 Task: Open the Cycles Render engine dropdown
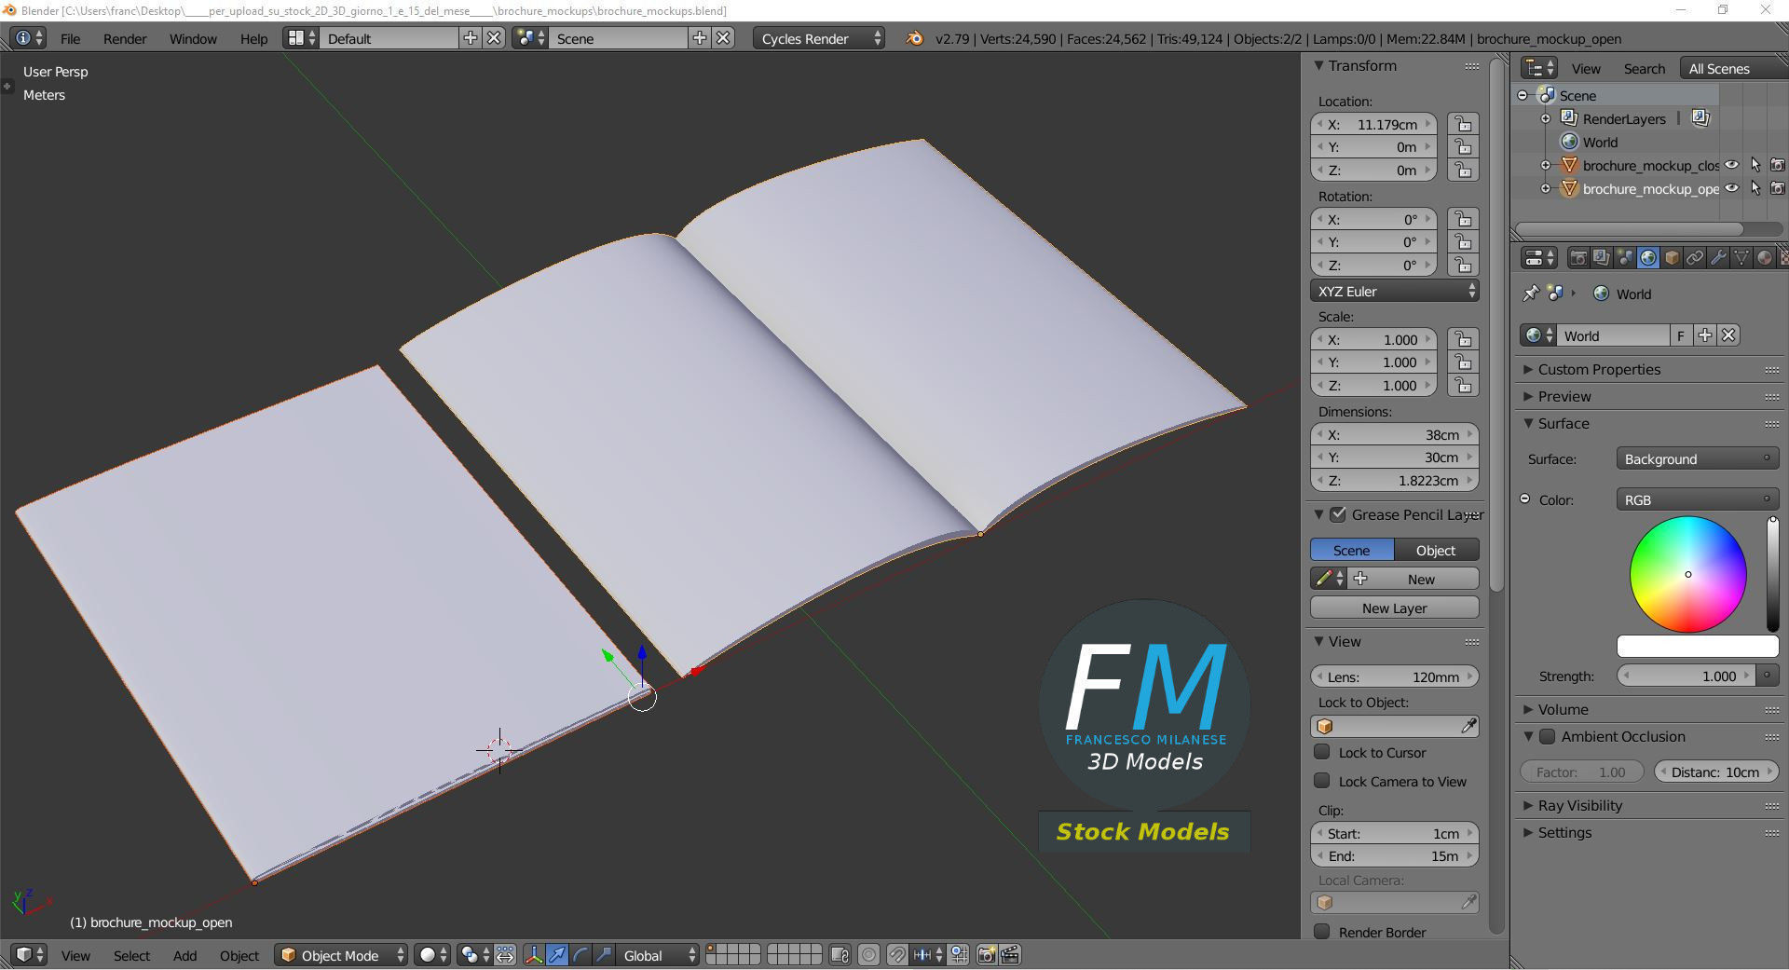coord(819,38)
